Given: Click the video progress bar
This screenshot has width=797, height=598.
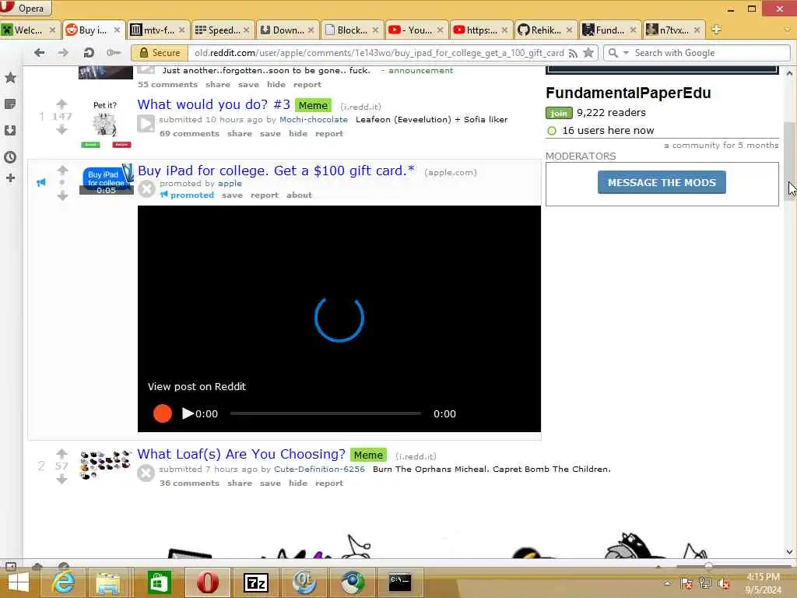Looking at the screenshot, I should 325,413.
